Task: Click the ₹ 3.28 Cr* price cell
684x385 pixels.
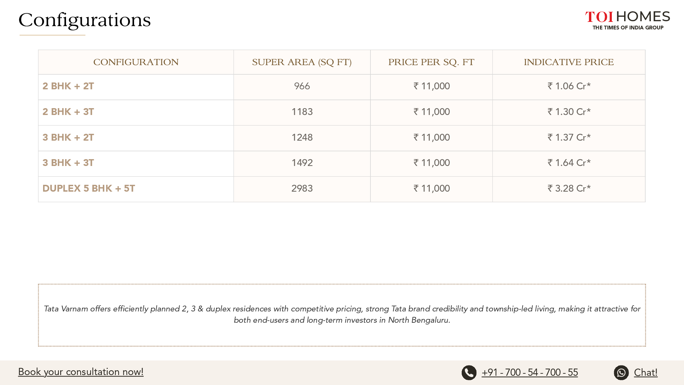Action: (569, 189)
